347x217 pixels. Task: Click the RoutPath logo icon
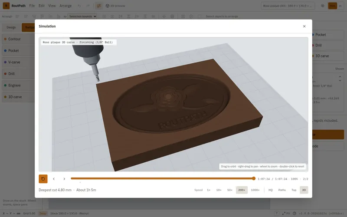point(6,6)
